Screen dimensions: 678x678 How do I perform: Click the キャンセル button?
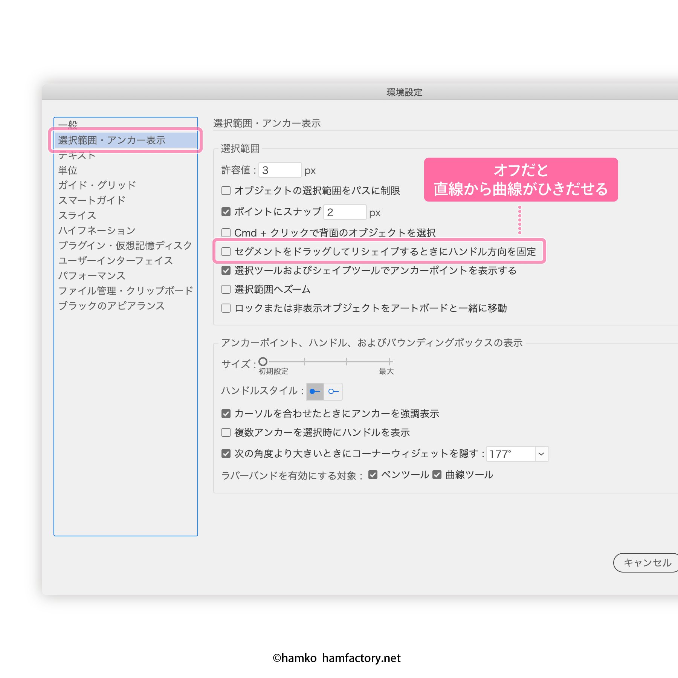coord(646,563)
